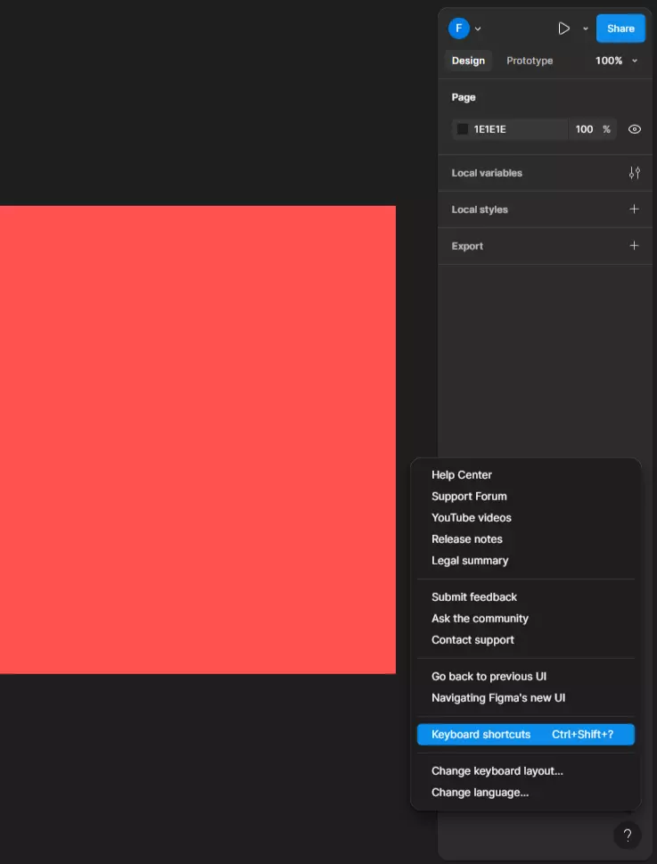Add a local style with plus icon
This screenshot has width=657, height=864.
coord(634,210)
